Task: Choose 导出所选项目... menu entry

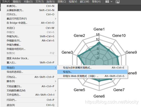Action: pos(29,72)
